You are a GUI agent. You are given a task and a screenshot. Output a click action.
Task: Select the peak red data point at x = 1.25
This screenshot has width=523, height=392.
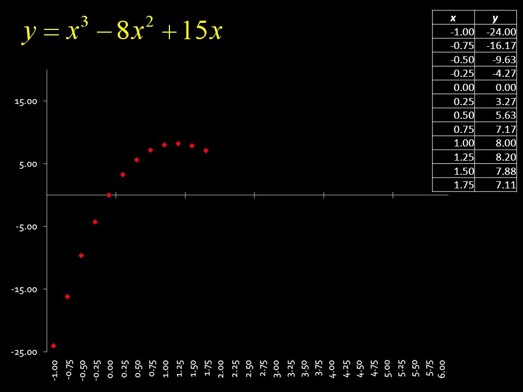[178, 144]
